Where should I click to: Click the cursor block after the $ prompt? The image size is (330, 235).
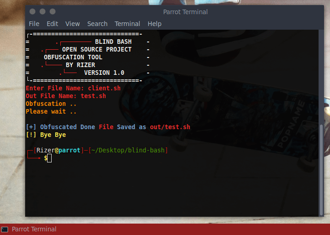[49, 158]
